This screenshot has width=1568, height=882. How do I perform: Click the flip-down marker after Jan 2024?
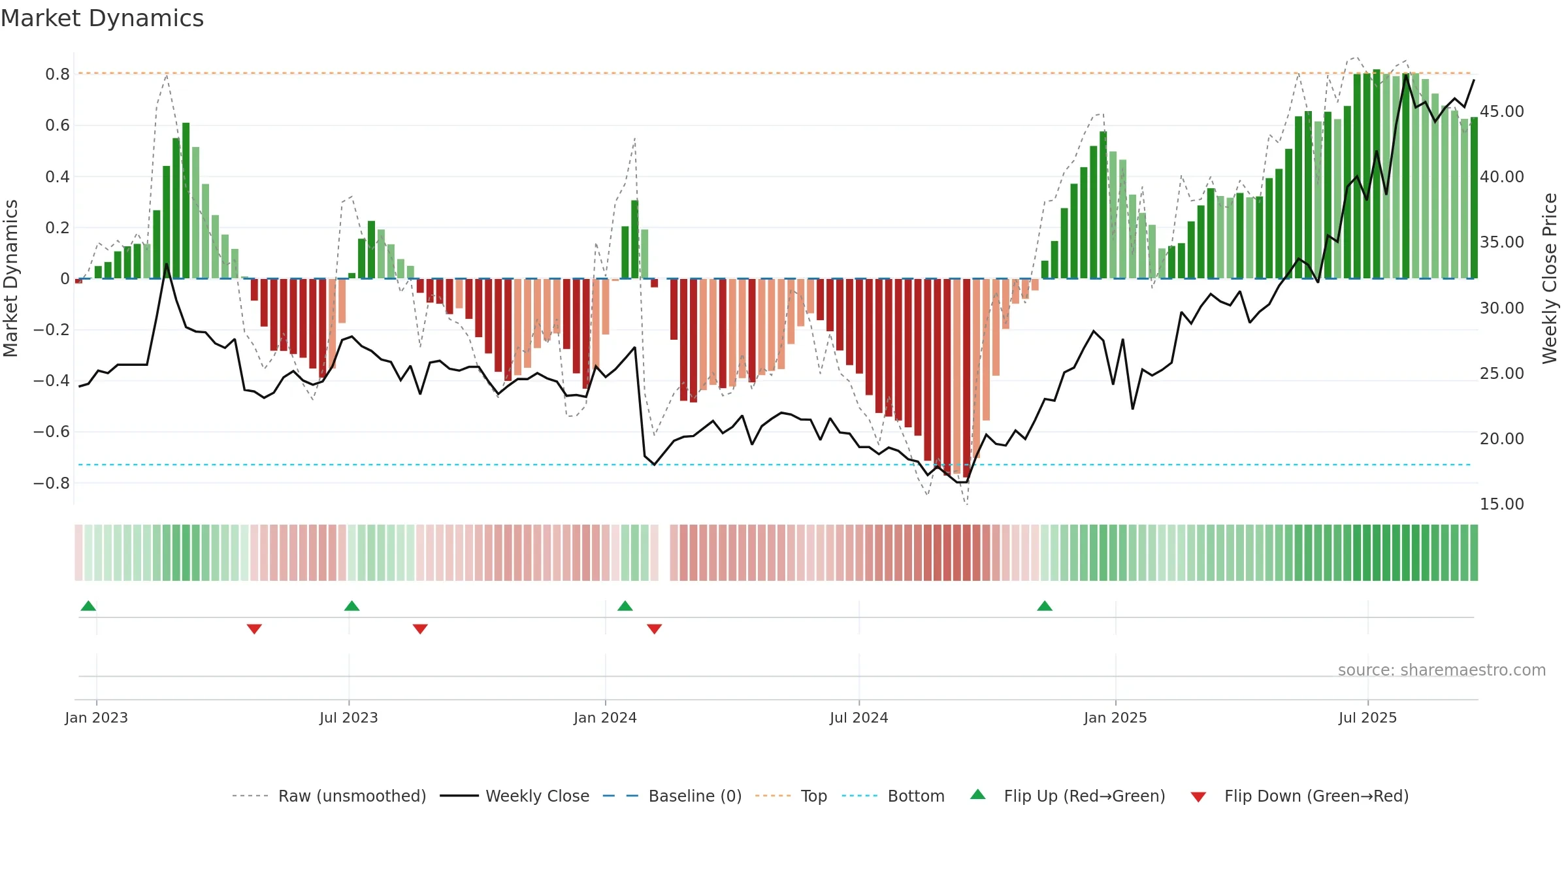click(655, 629)
